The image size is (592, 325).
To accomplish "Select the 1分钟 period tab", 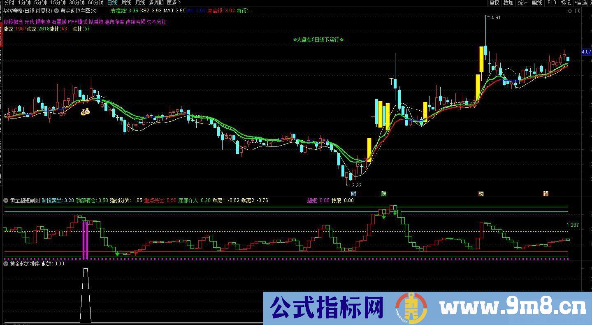I will 24,3.
